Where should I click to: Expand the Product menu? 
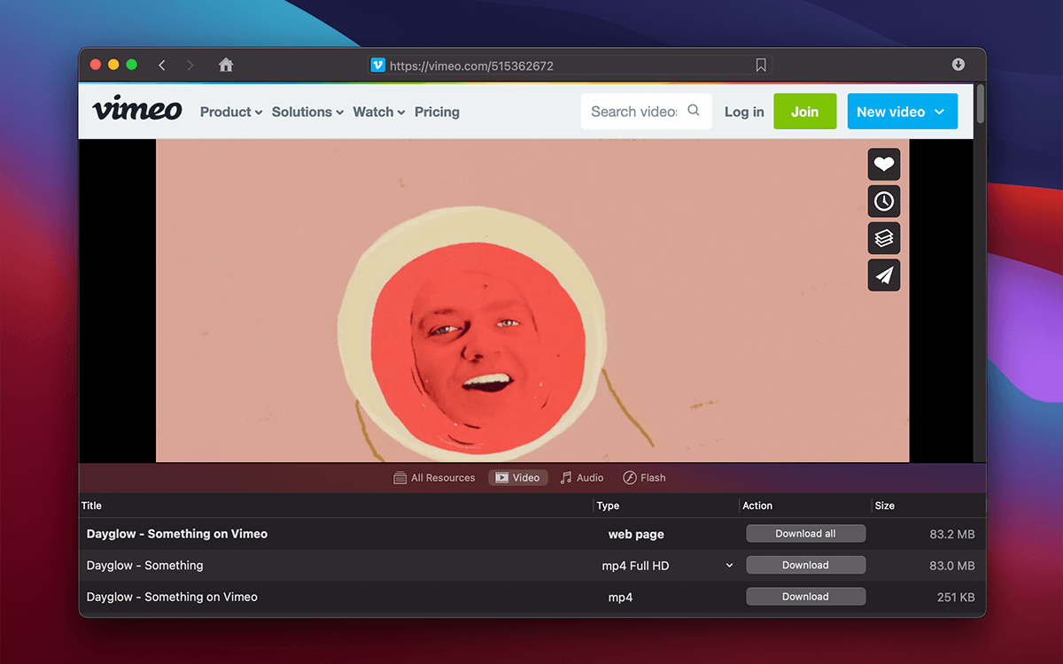click(x=231, y=112)
